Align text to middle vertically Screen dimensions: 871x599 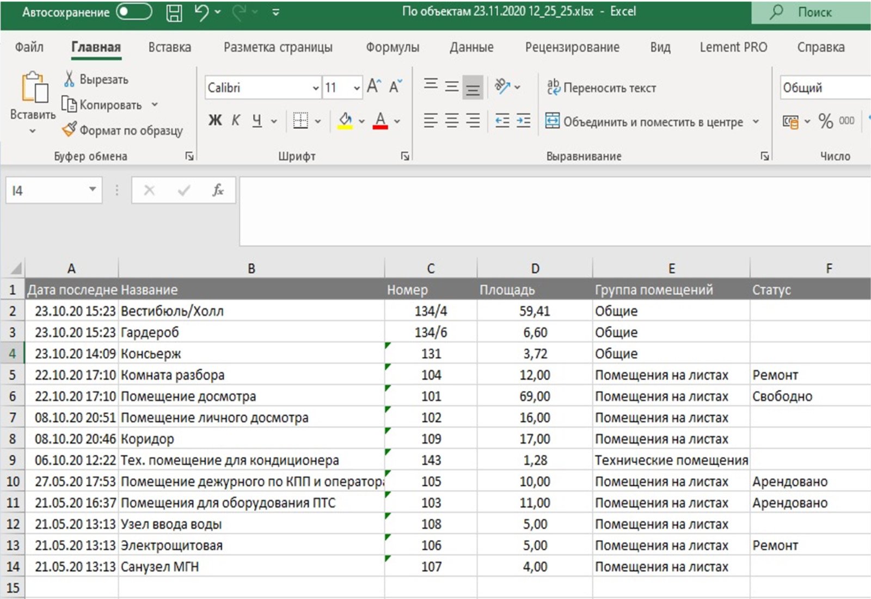click(x=452, y=87)
